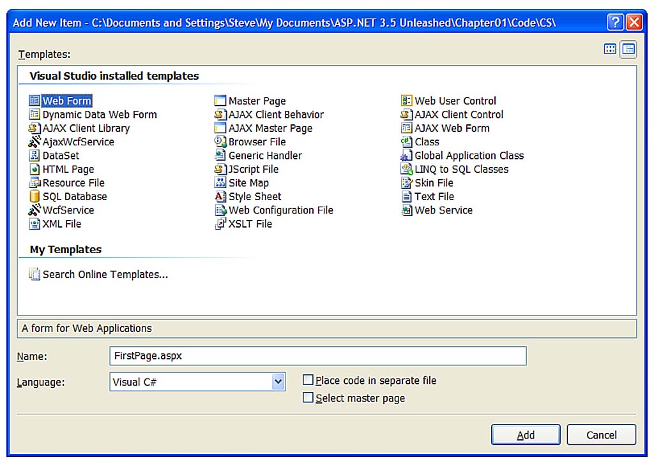
Task: Select the Skin File icon
Action: [x=406, y=183]
